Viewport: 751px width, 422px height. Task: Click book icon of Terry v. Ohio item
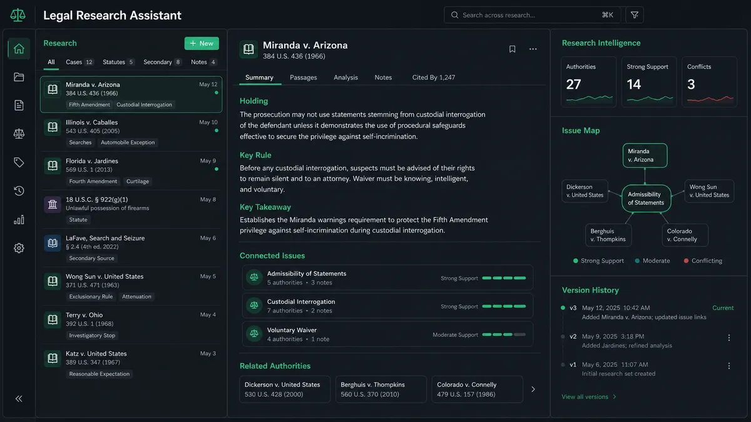[x=53, y=320]
